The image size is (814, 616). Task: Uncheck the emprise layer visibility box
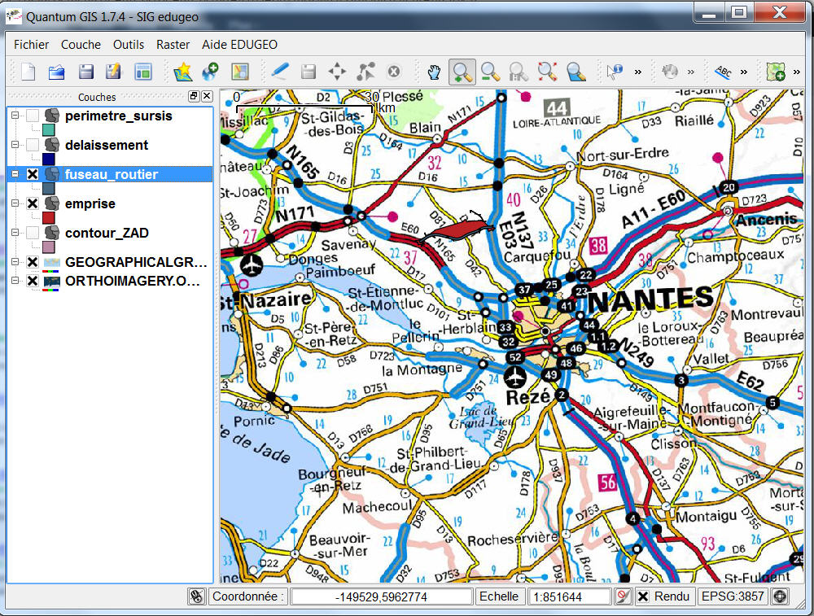33,203
